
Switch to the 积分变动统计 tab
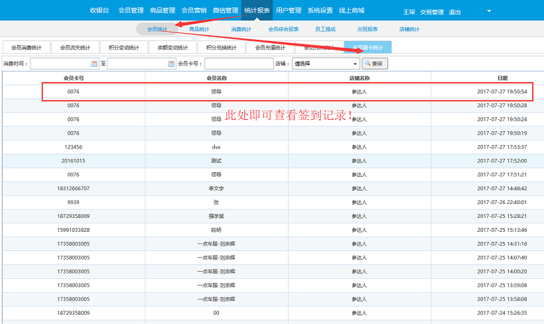click(x=124, y=48)
